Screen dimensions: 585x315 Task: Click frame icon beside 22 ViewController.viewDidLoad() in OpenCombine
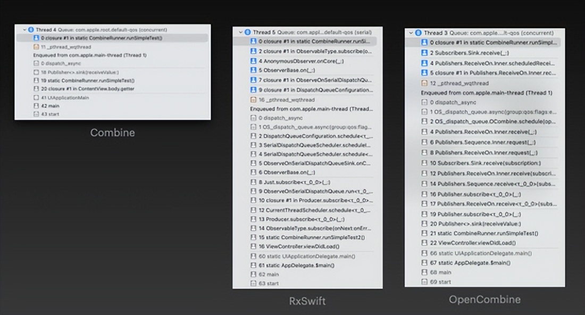click(424, 243)
